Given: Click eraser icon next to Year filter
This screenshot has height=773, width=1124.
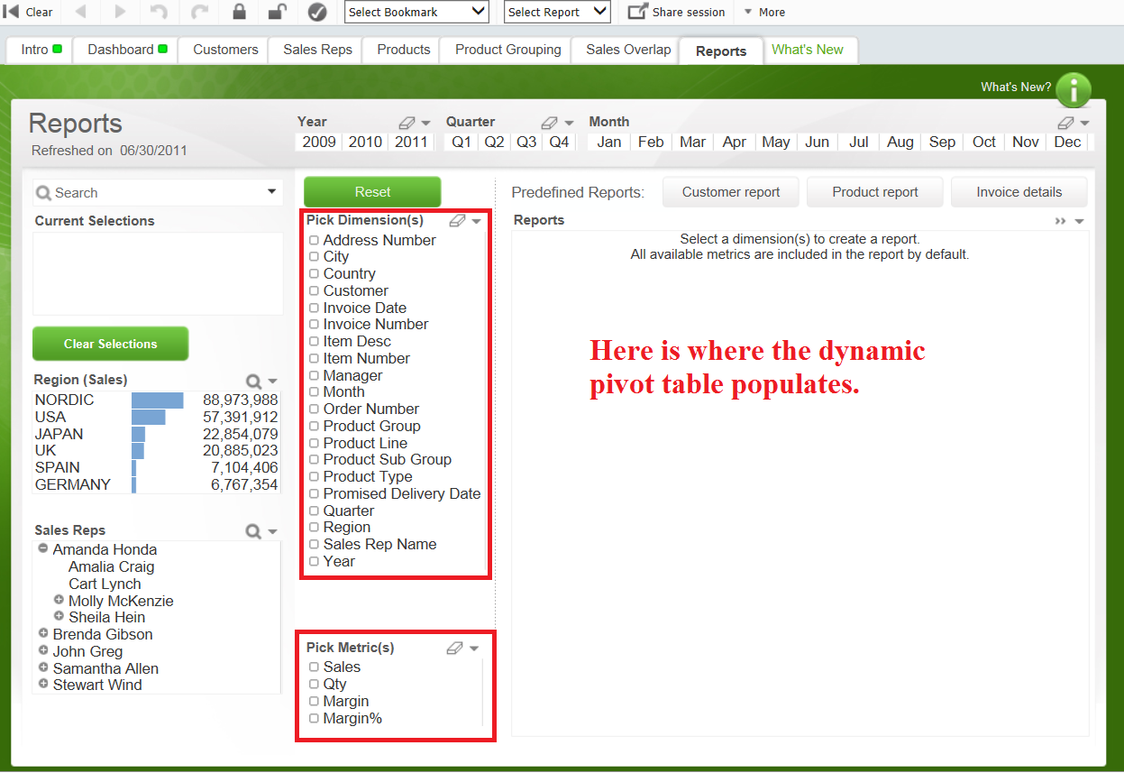Looking at the screenshot, I should [x=407, y=123].
